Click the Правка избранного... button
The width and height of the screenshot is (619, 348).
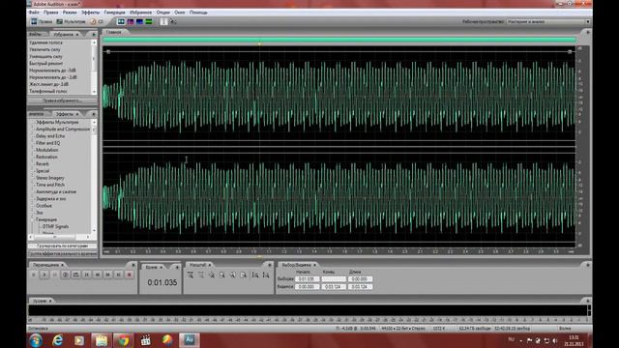(62, 101)
